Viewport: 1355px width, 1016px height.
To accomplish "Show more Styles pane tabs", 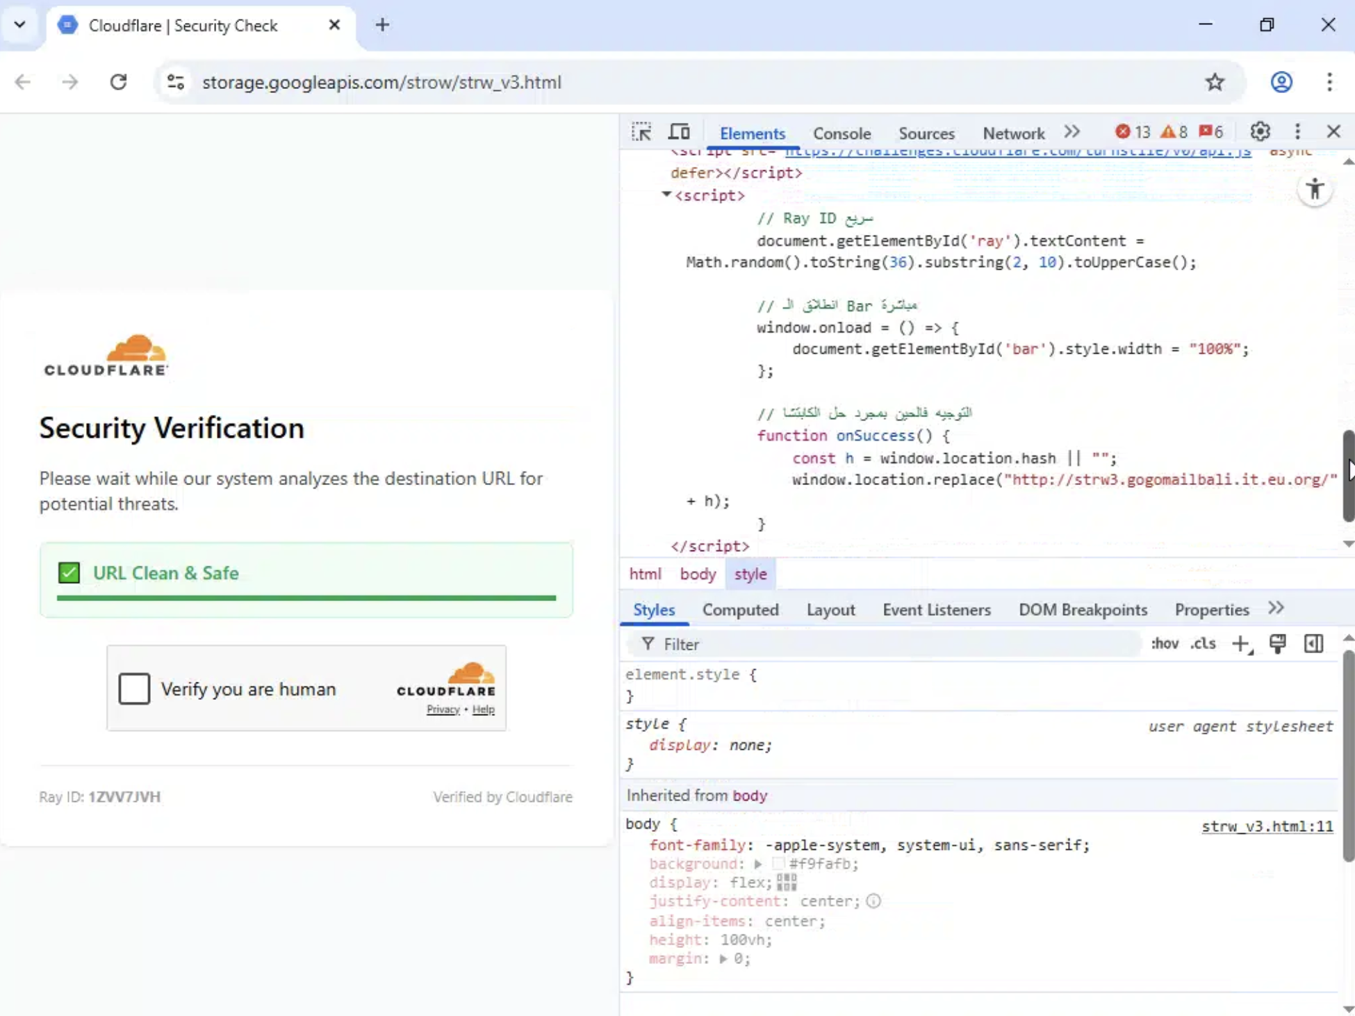I will click(x=1276, y=609).
